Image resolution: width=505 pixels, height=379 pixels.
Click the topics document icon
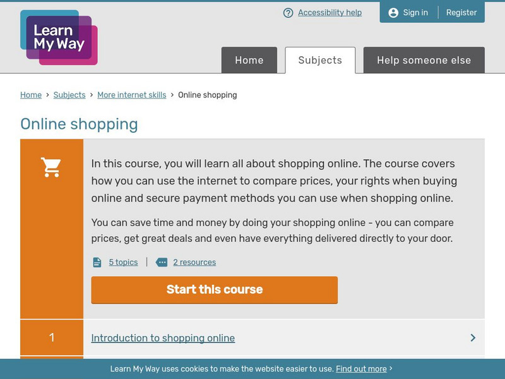[97, 262]
